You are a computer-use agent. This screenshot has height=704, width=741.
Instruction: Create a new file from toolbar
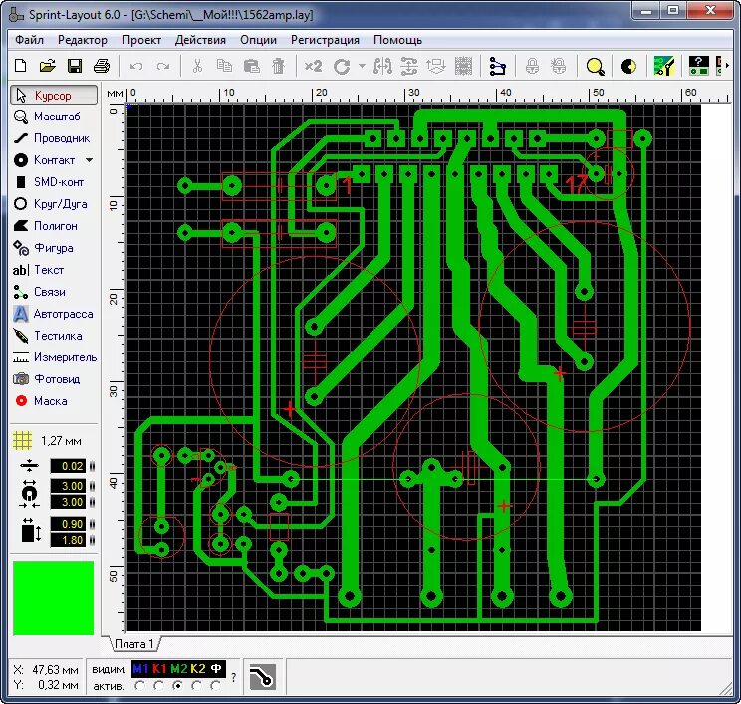(x=20, y=66)
